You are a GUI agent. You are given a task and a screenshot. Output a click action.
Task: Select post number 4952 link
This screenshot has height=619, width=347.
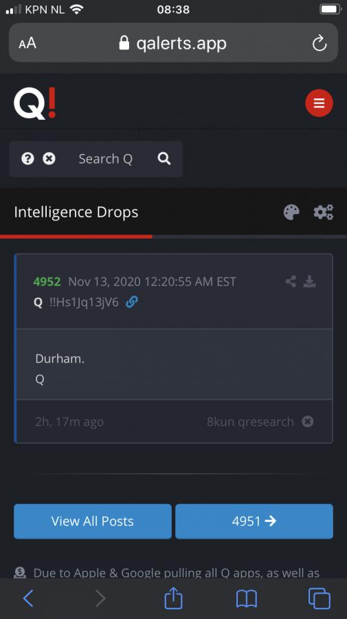click(47, 281)
